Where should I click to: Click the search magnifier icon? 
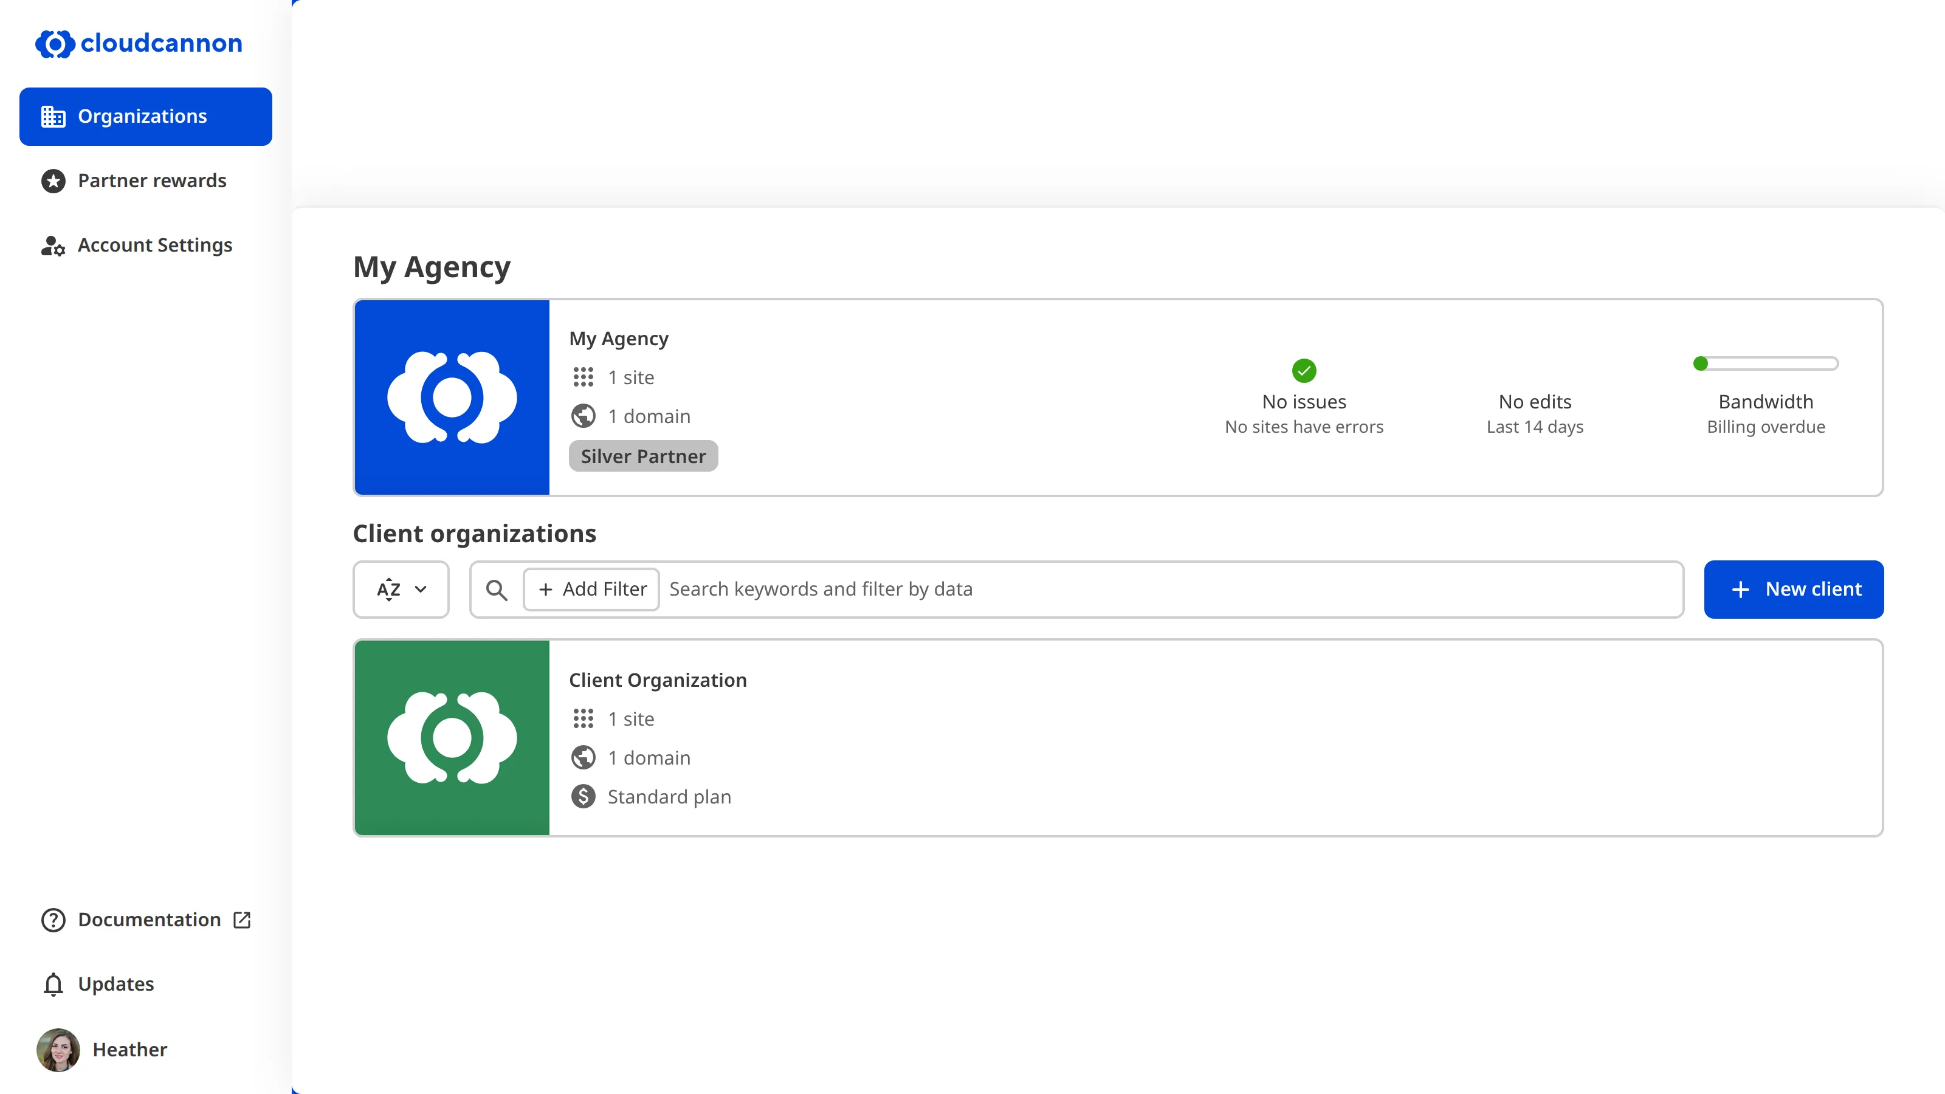pyautogui.click(x=496, y=590)
